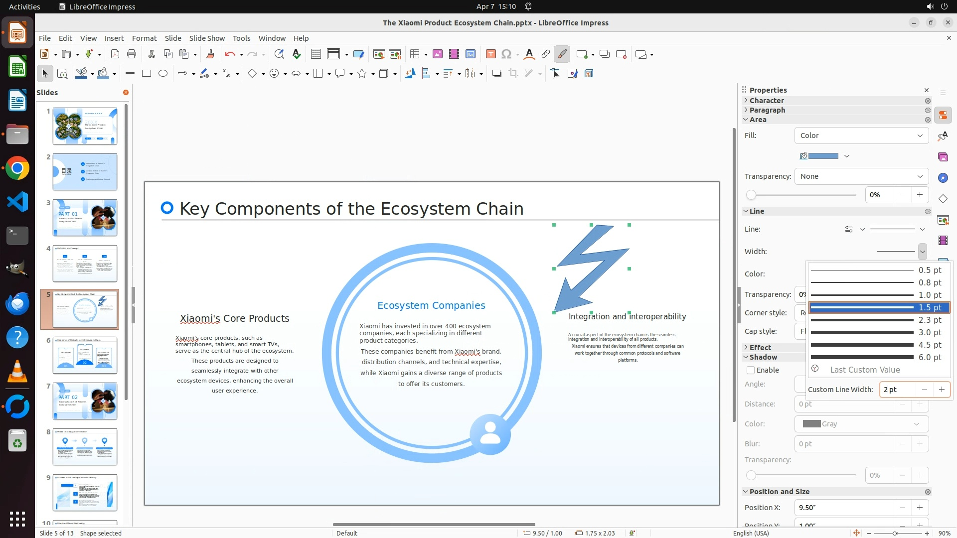Click the Insert Text Box icon
Viewport: 957px width, 538px height.
click(x=490, y=54)
